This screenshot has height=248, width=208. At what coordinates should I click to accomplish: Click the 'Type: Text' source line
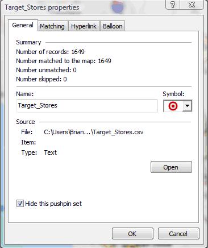(39, 152)
